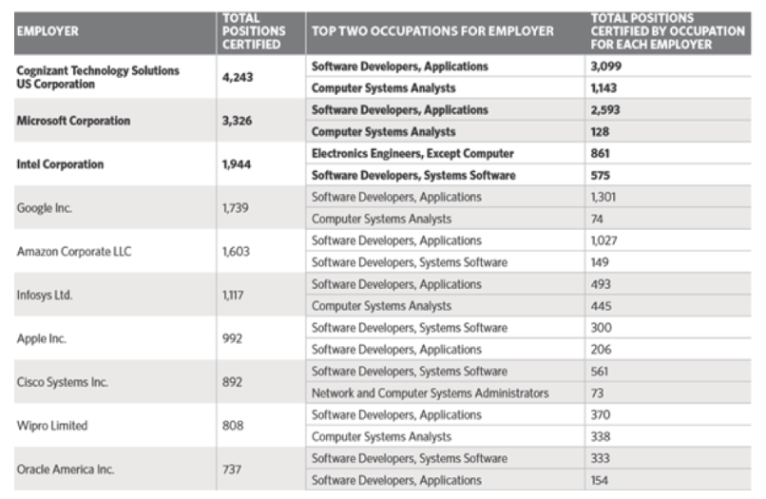Select the 737 total cell
766x499 pixels.
coord(260,470)
